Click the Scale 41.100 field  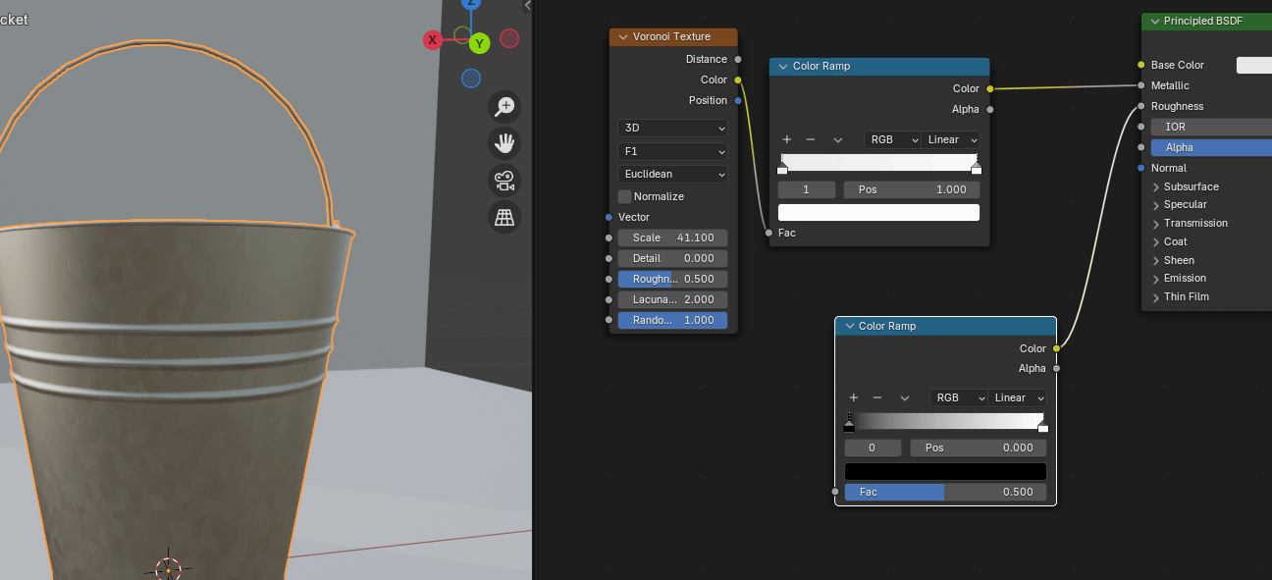[672, 237]
